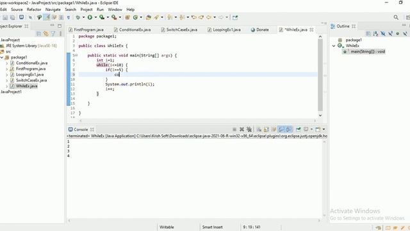
Task: Click JRE System Library in explorer
Action: pos(31,46)
